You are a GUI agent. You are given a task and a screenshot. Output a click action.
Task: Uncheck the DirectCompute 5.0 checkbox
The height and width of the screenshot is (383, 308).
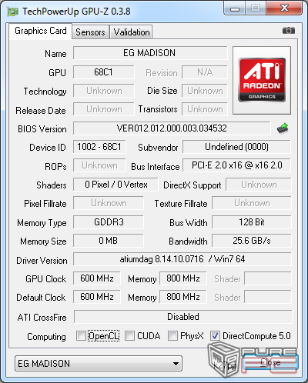point(215,335)
